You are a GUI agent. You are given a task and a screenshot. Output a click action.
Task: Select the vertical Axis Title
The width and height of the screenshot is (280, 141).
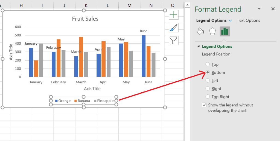(x=11, y=52)
